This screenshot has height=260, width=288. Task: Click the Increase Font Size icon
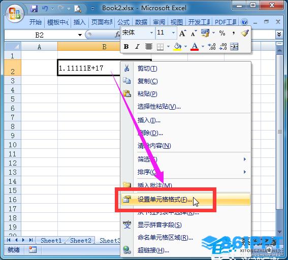tap(182, 33)
